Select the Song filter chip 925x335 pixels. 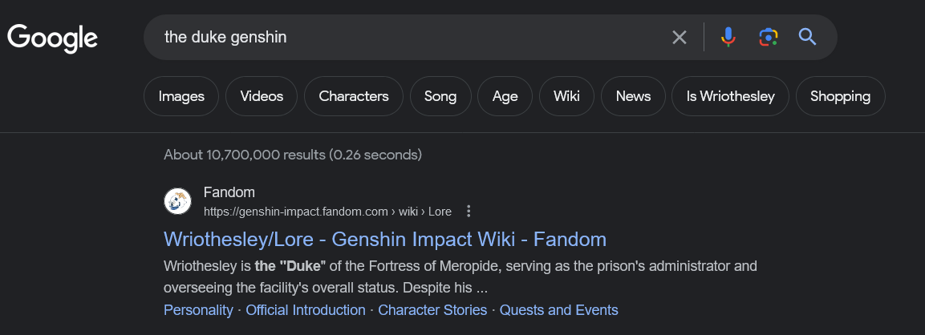[440, 96]
